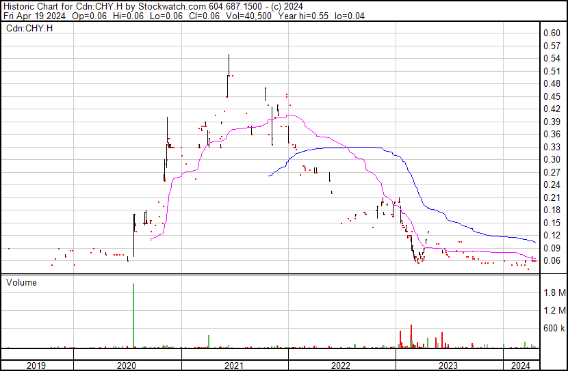
Task: Click the 'Hi=0.06' daily high text
Action: click(128, 16)
